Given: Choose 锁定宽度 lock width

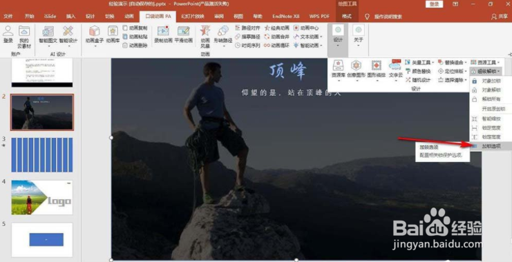Looking at the screenshot, I should 491,128.
